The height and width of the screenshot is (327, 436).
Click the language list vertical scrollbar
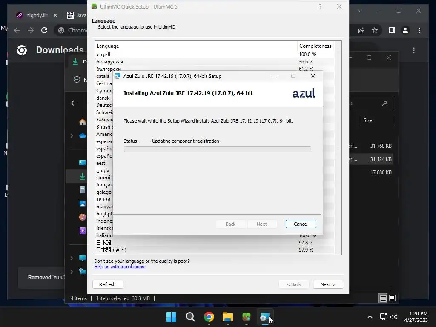(338, 98)
